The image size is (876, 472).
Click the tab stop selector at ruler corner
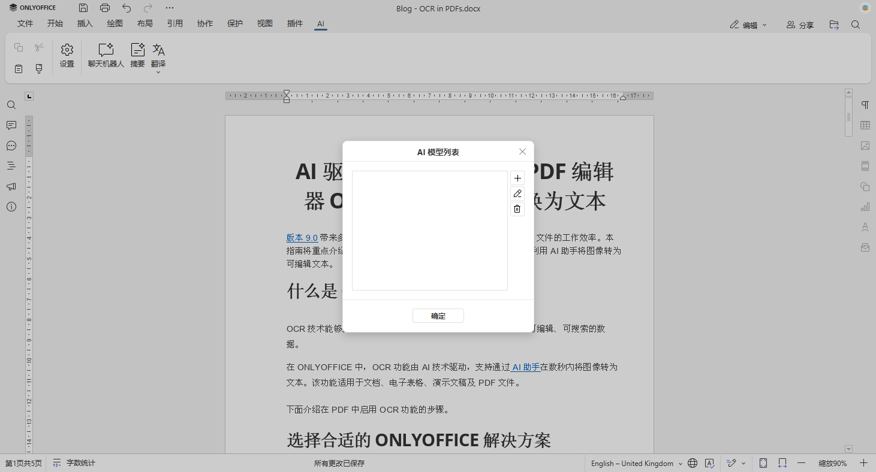coord(29,96)
